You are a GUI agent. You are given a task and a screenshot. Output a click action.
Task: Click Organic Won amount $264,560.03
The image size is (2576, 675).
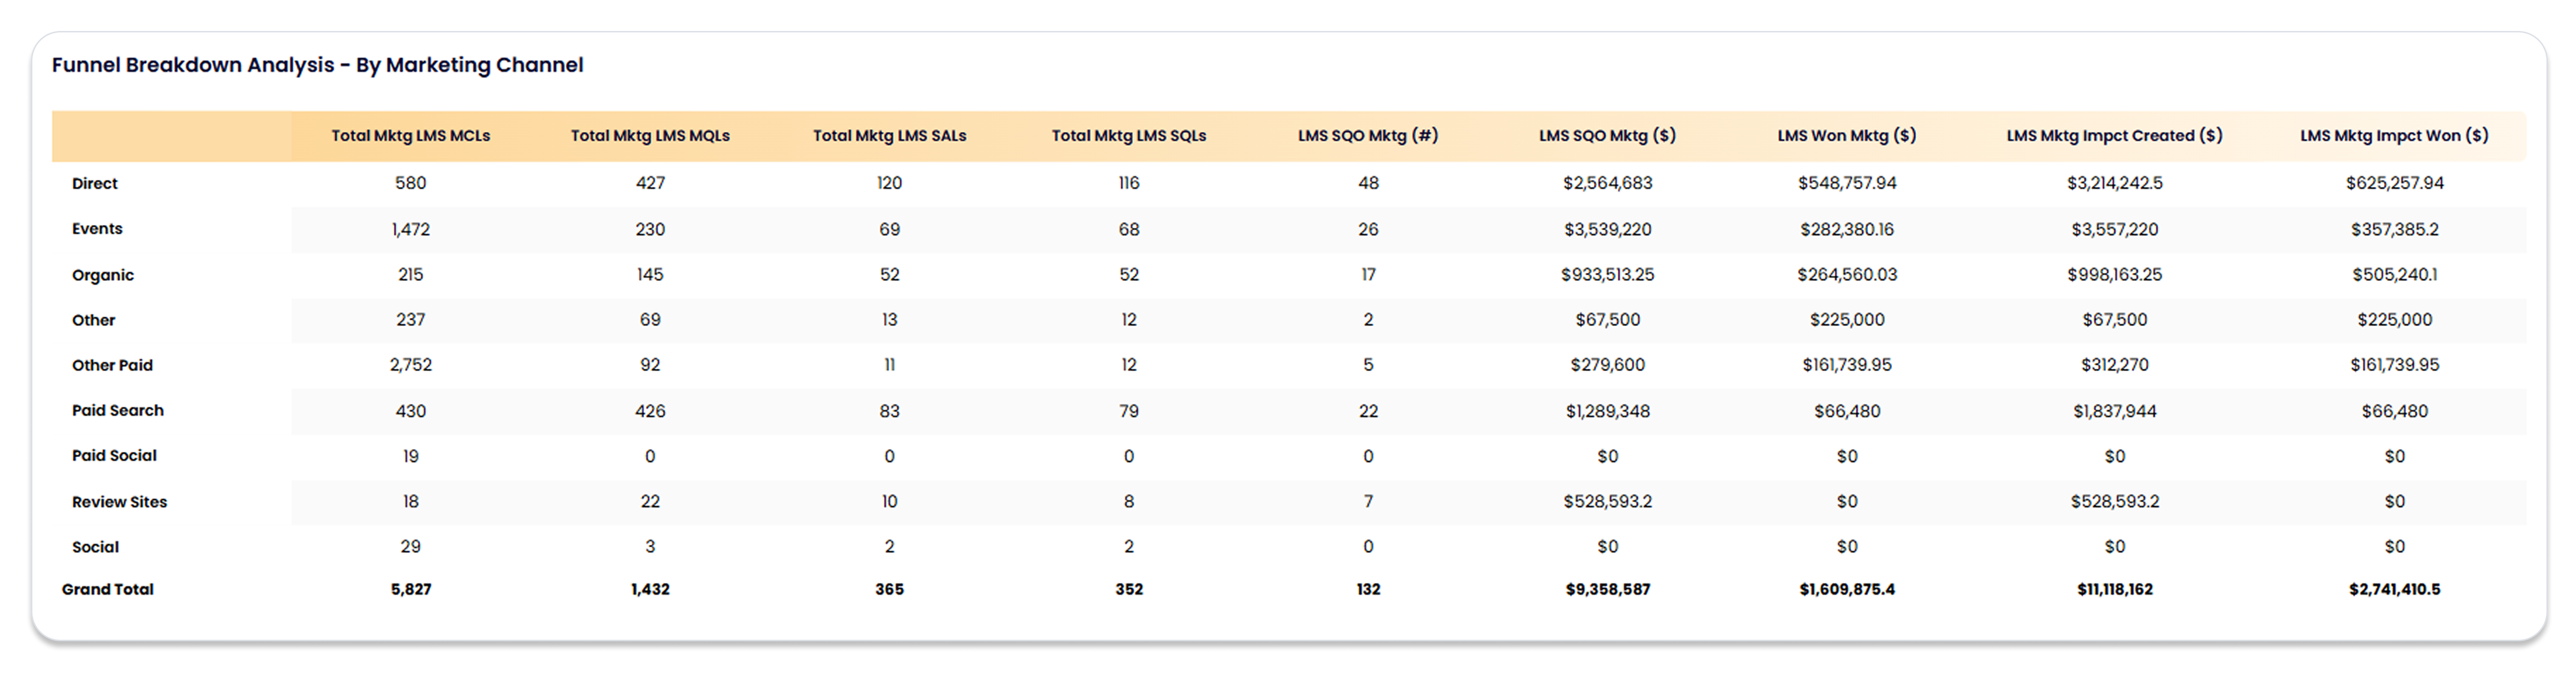point(1847,274)
